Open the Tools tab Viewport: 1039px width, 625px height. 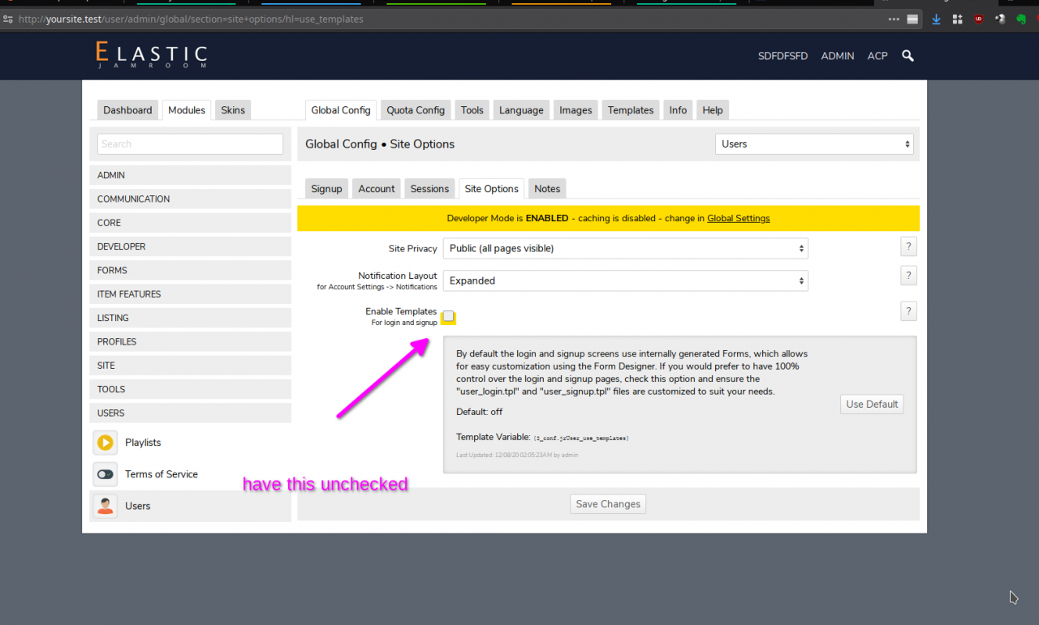click(472, 110)
